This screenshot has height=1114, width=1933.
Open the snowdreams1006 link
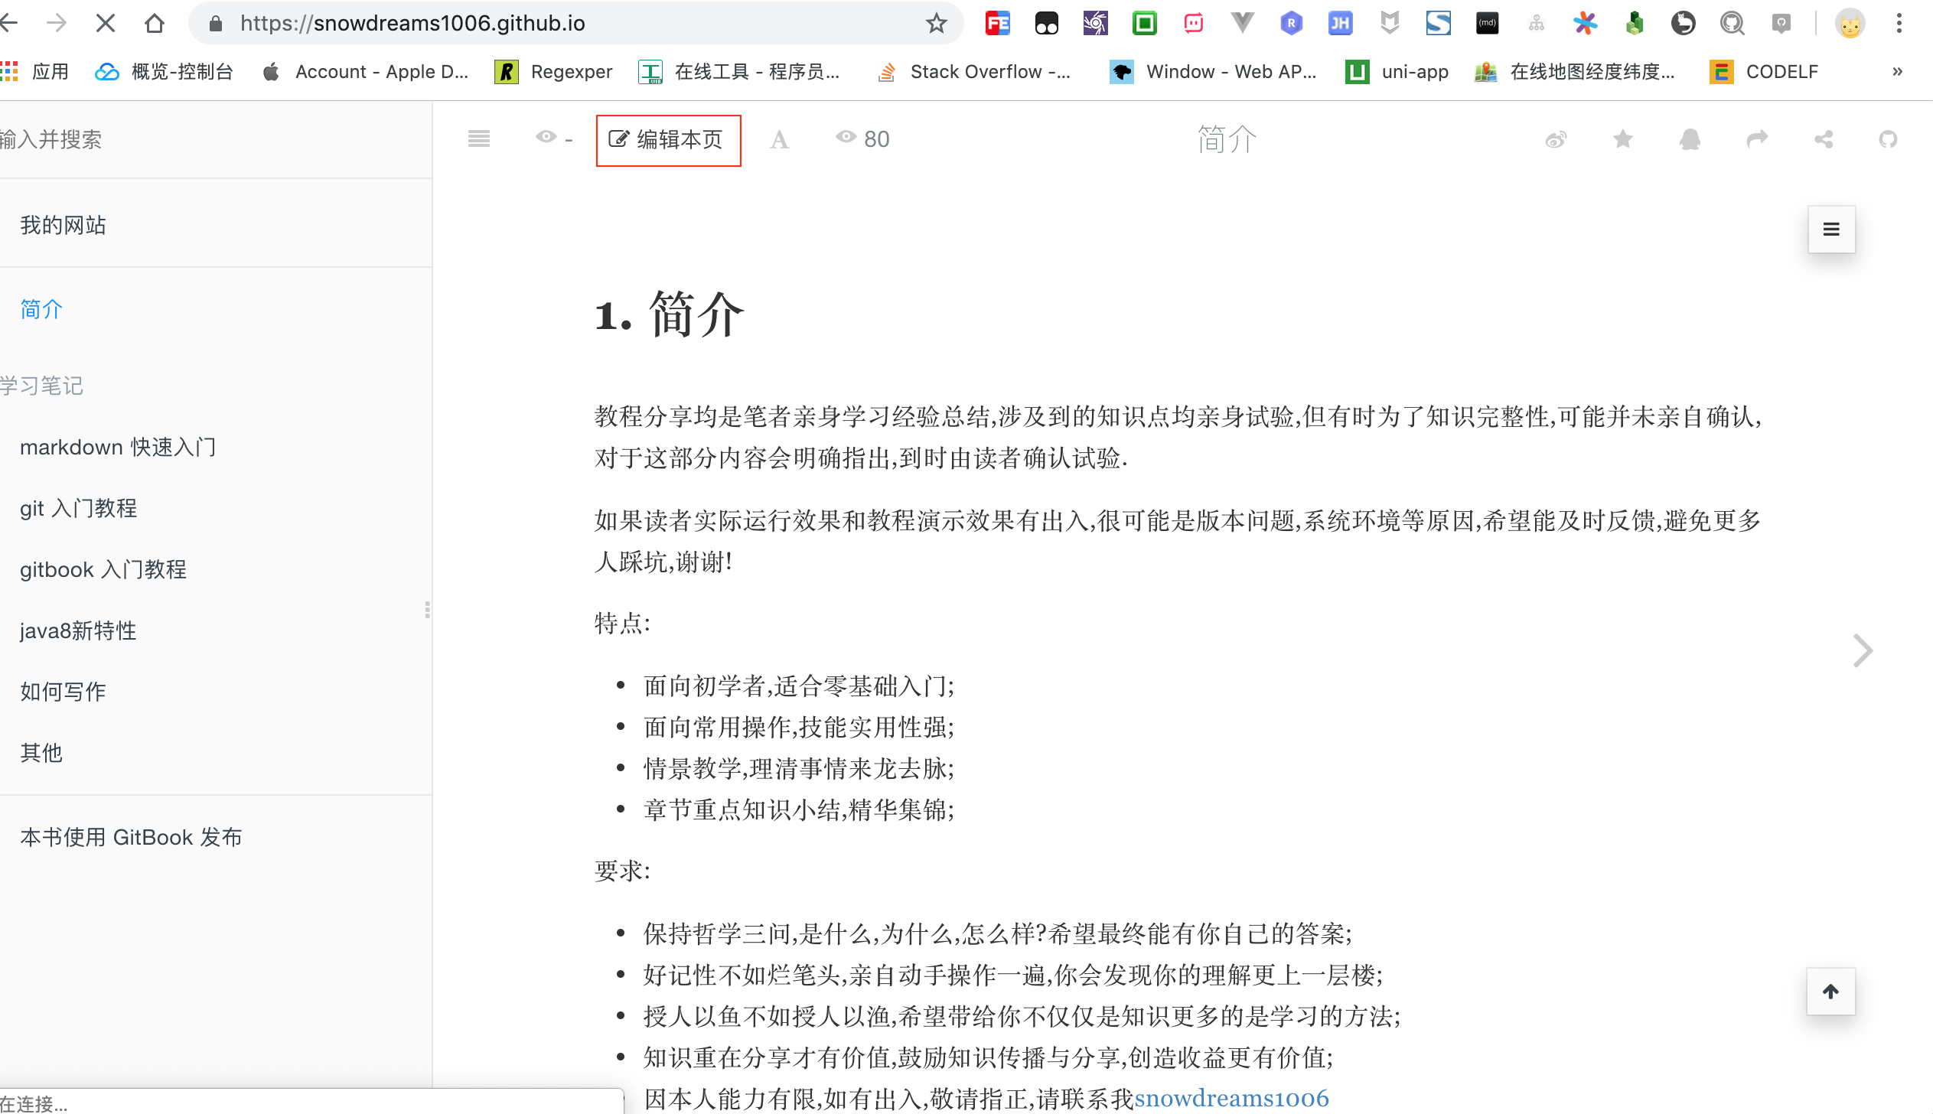tap(1232, 1099)
